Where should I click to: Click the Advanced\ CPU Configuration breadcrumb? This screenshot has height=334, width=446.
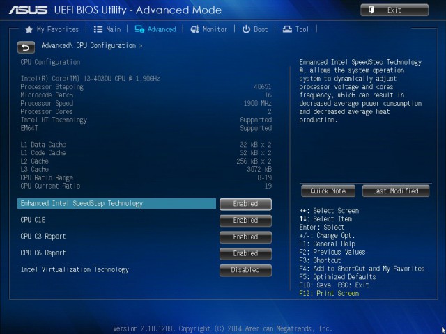91,46
